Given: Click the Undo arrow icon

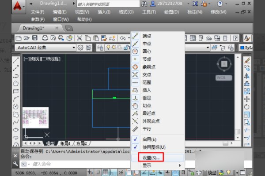Looking at the screenshot, I should coord(123,38).
